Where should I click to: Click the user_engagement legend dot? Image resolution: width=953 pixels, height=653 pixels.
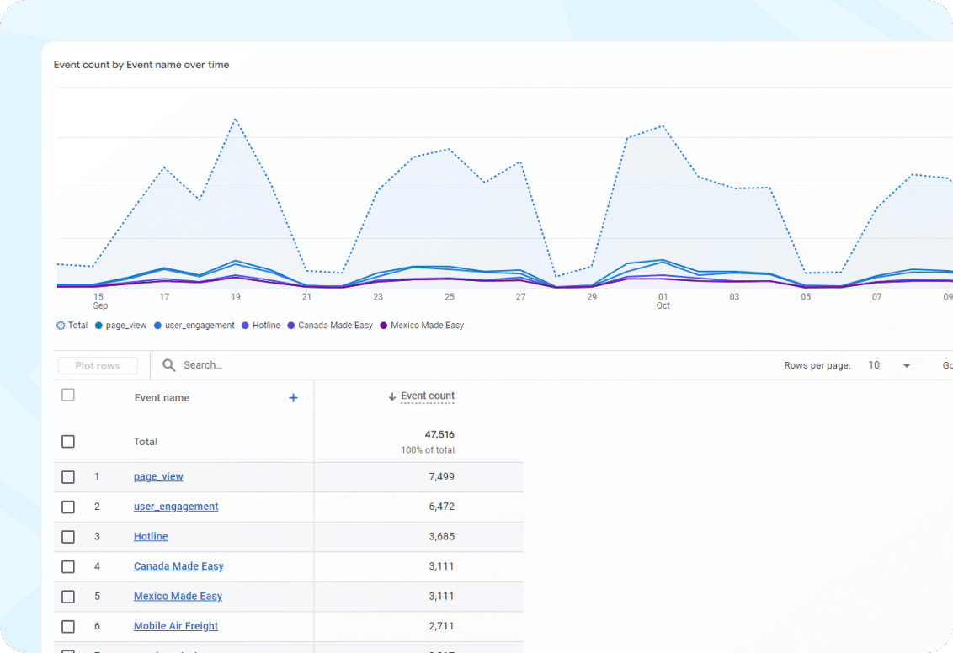coord(158,325)
